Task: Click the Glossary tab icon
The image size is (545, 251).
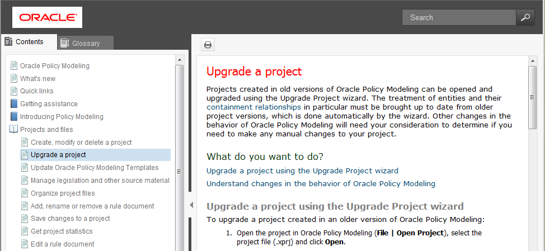Action: [x=65, y=43]
